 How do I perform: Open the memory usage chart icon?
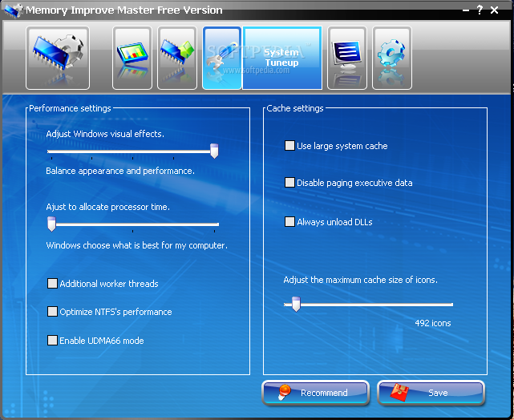132,58
